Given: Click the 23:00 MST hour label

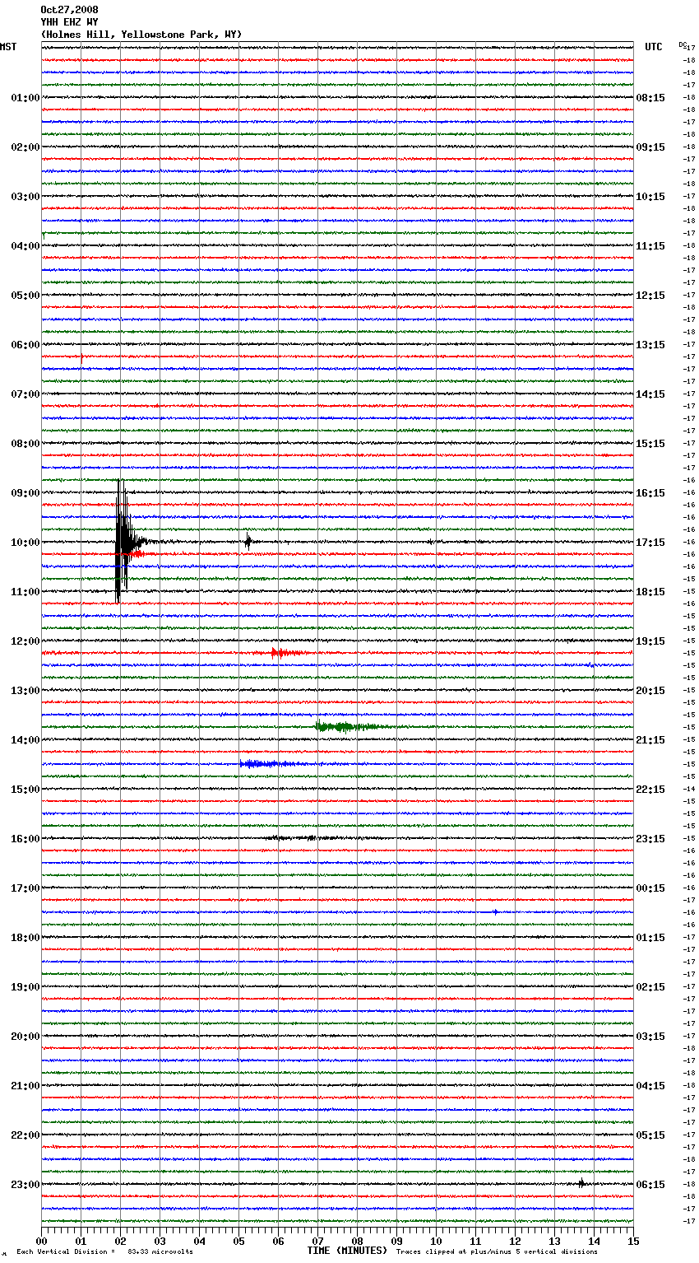Looking at the screenshot, I should pos(25,1185).
